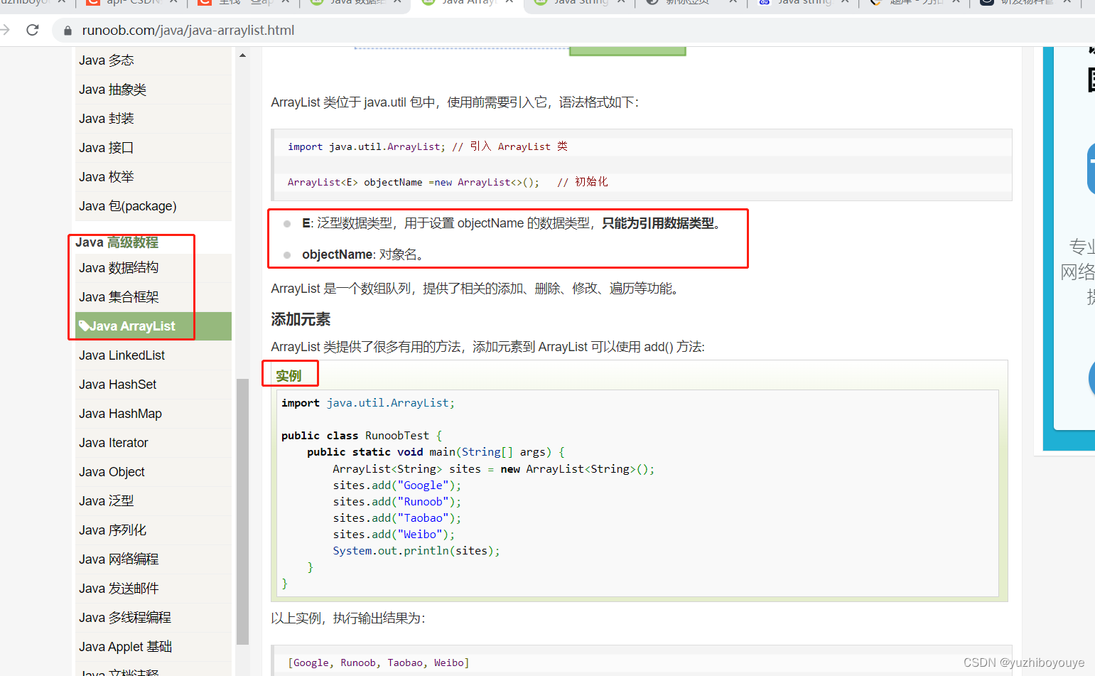This screenshot has width=1095, height=676.
Task: Reload the runoob page
Action: [32, 30]
